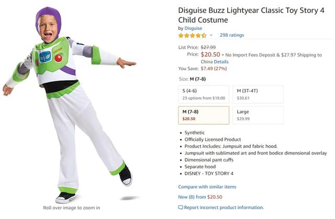The height and width of the screenshot is (219, 335).
Task: Click Roll over image to zoom in caption
Action: pyautogui.click(x=72, y=207)
